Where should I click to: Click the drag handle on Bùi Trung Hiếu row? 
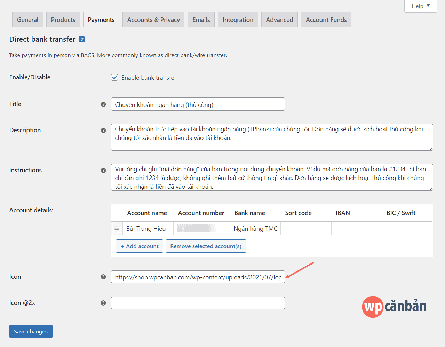click(117, 228)
